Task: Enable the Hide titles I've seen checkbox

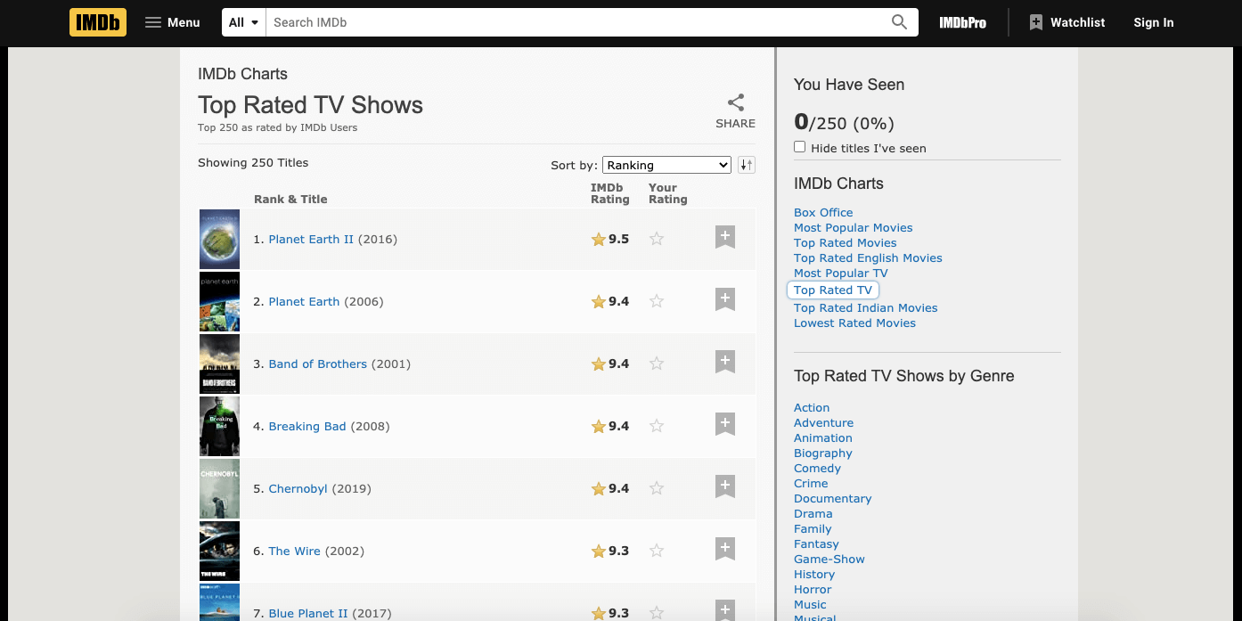Action: (799, 146)
